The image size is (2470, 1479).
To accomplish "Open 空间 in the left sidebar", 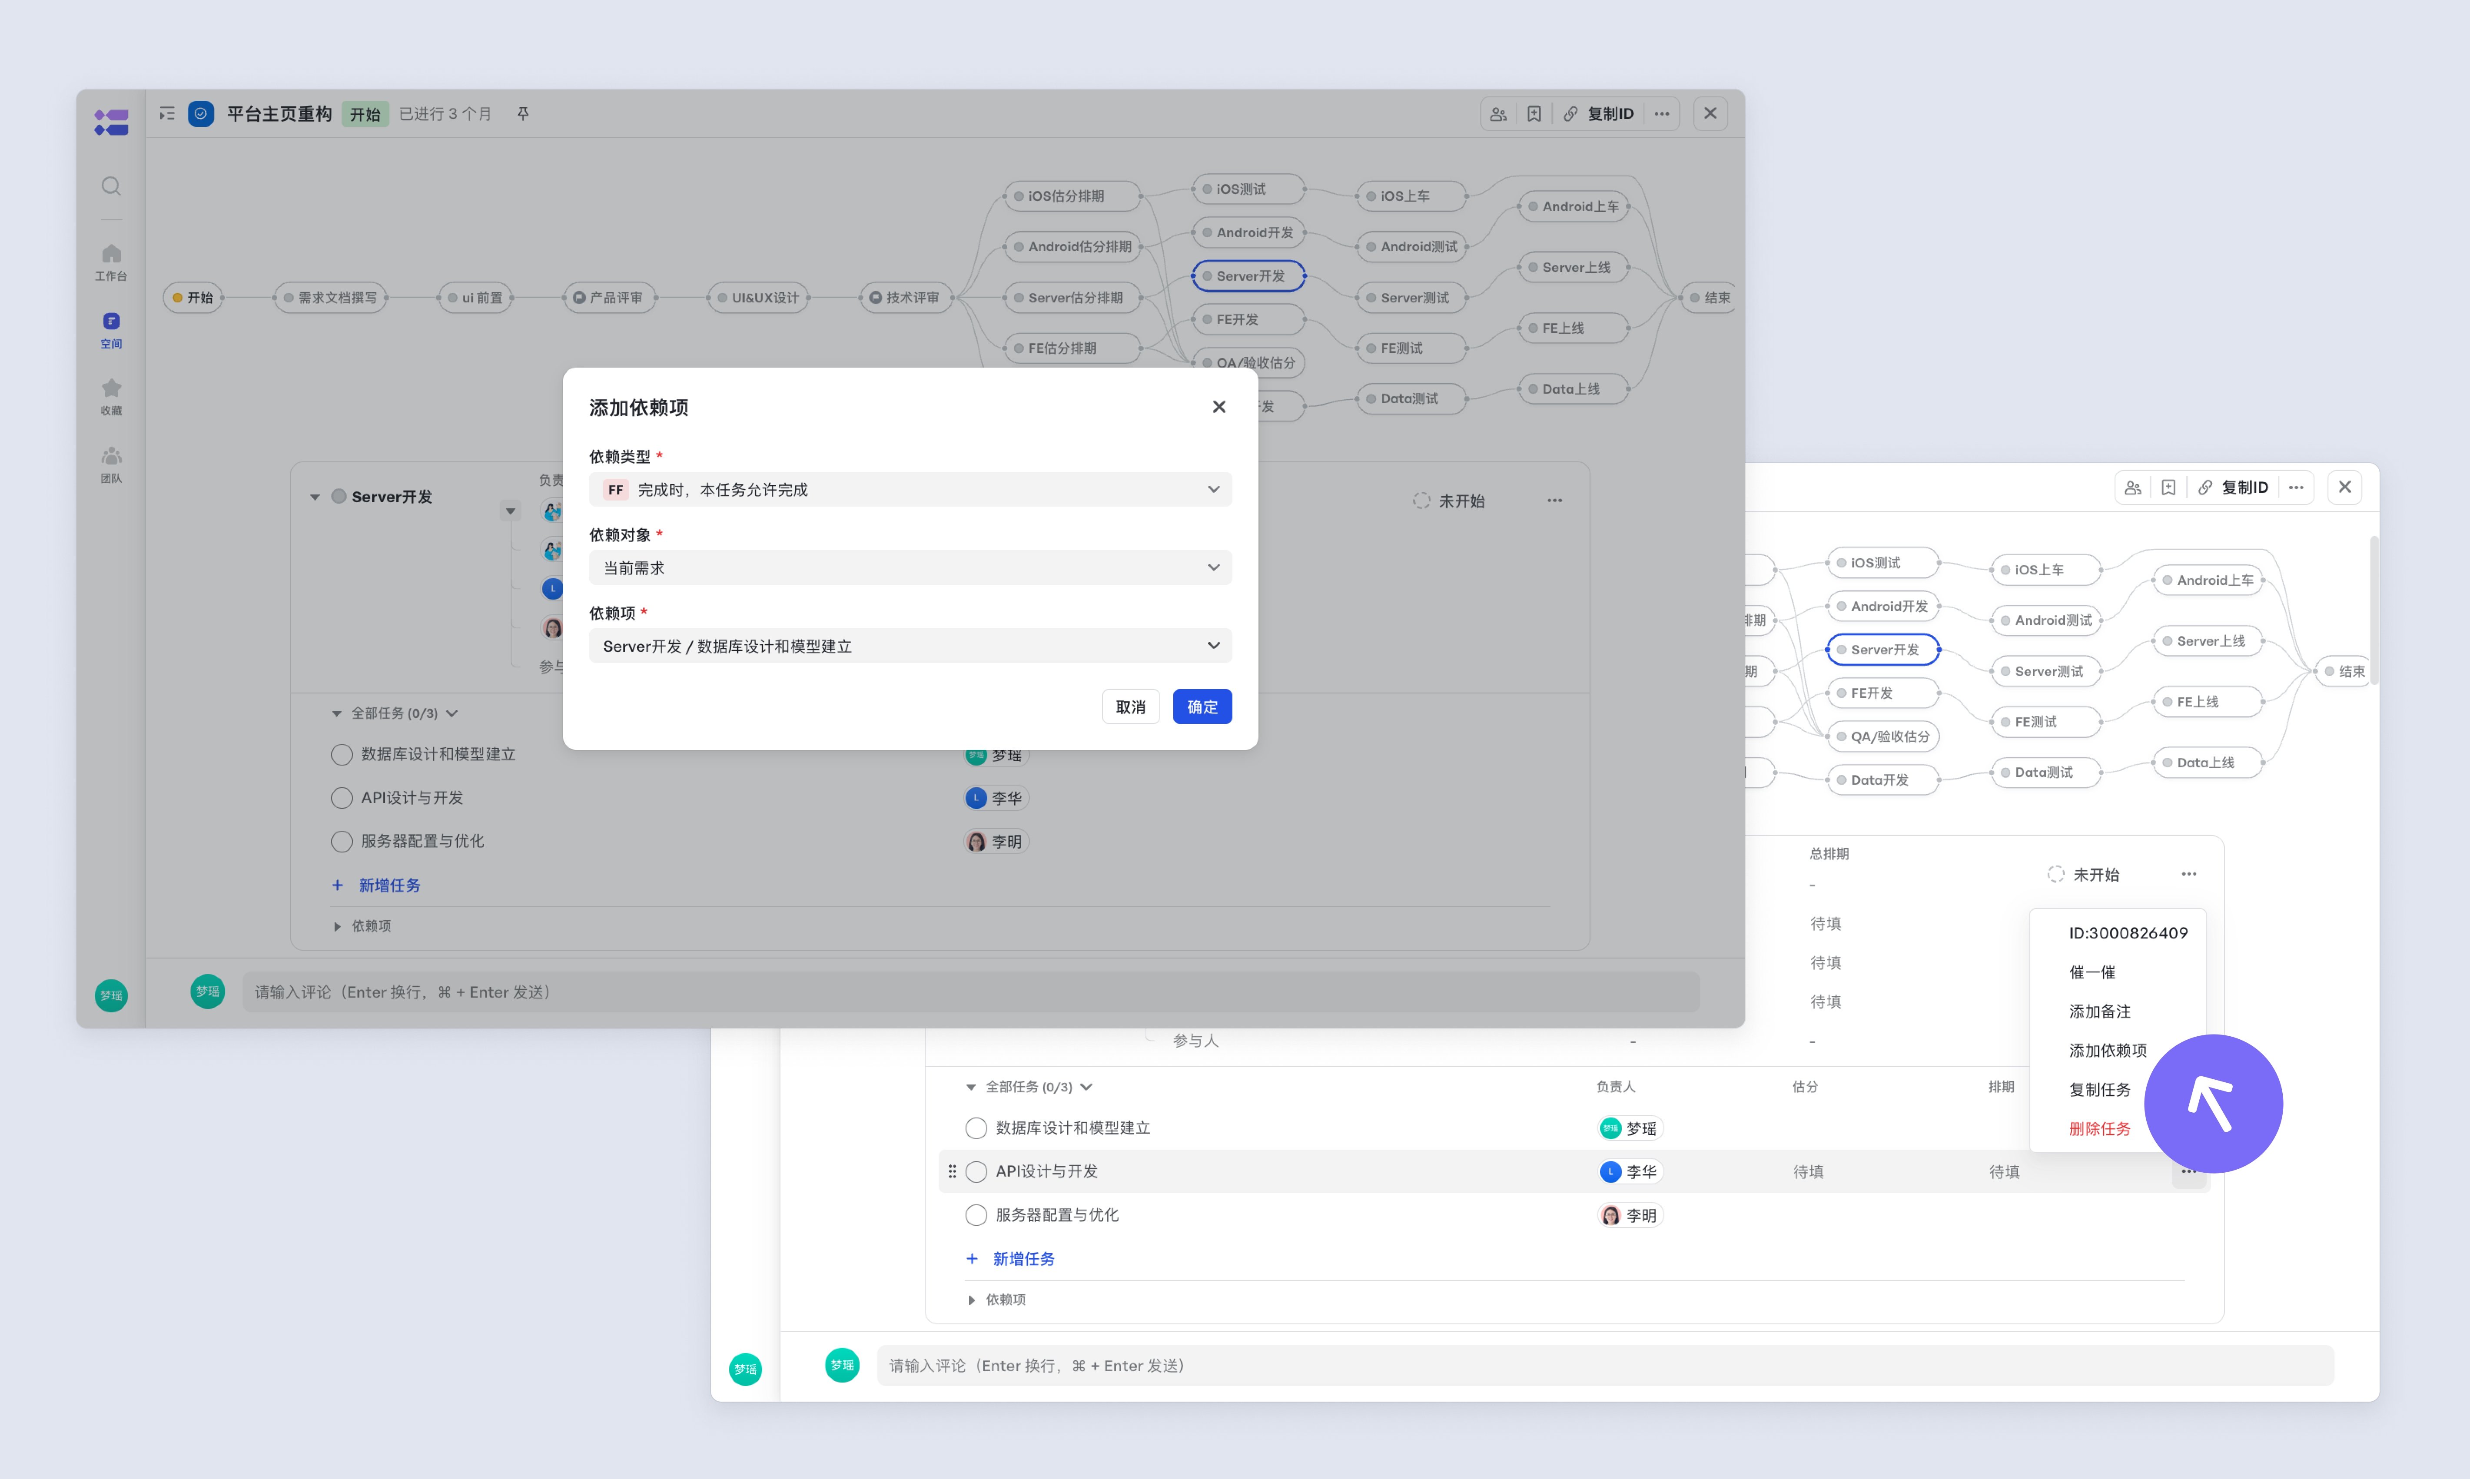I will tap(111, 330).
